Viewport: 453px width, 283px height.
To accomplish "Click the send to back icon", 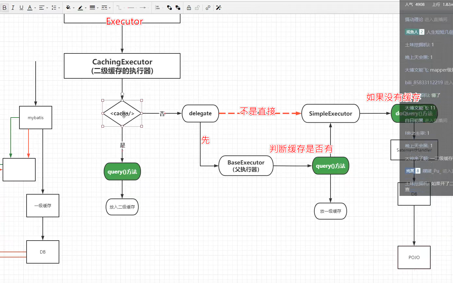I will pos(178,7).
